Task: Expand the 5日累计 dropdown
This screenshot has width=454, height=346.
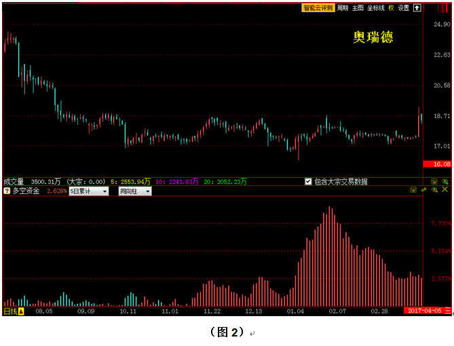Action: pyautogui.click(x=89, y=191)
